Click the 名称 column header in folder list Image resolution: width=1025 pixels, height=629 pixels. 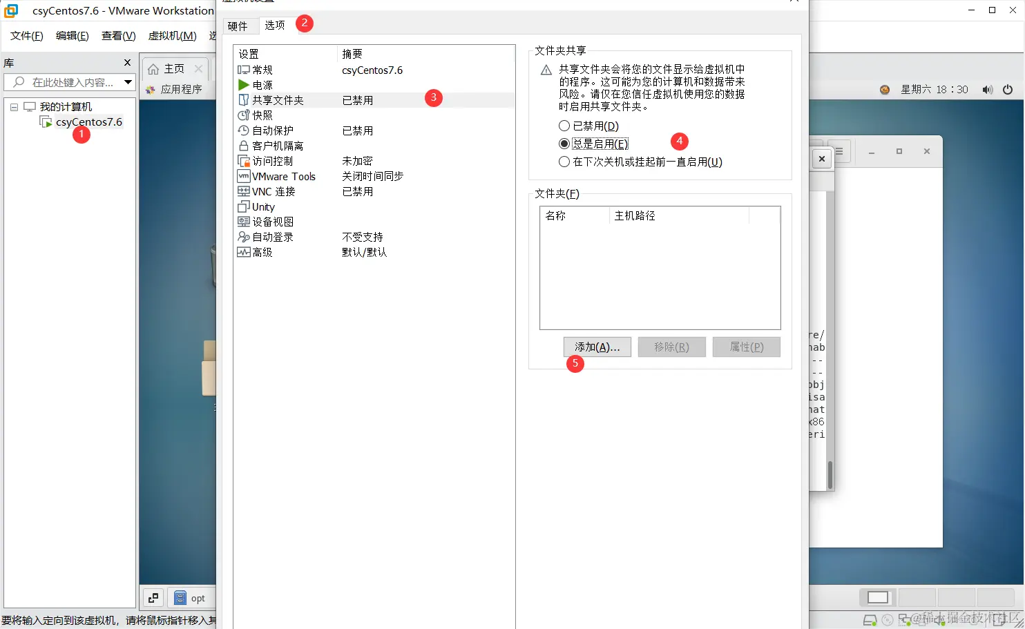click(x=574, y=216)
